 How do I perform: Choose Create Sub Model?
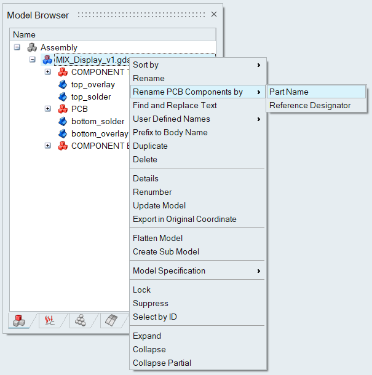(x=198, y=251)
